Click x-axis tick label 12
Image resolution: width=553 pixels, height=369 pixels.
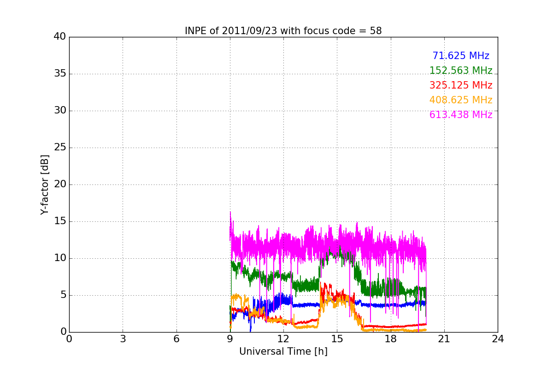(x=283, y=339)
